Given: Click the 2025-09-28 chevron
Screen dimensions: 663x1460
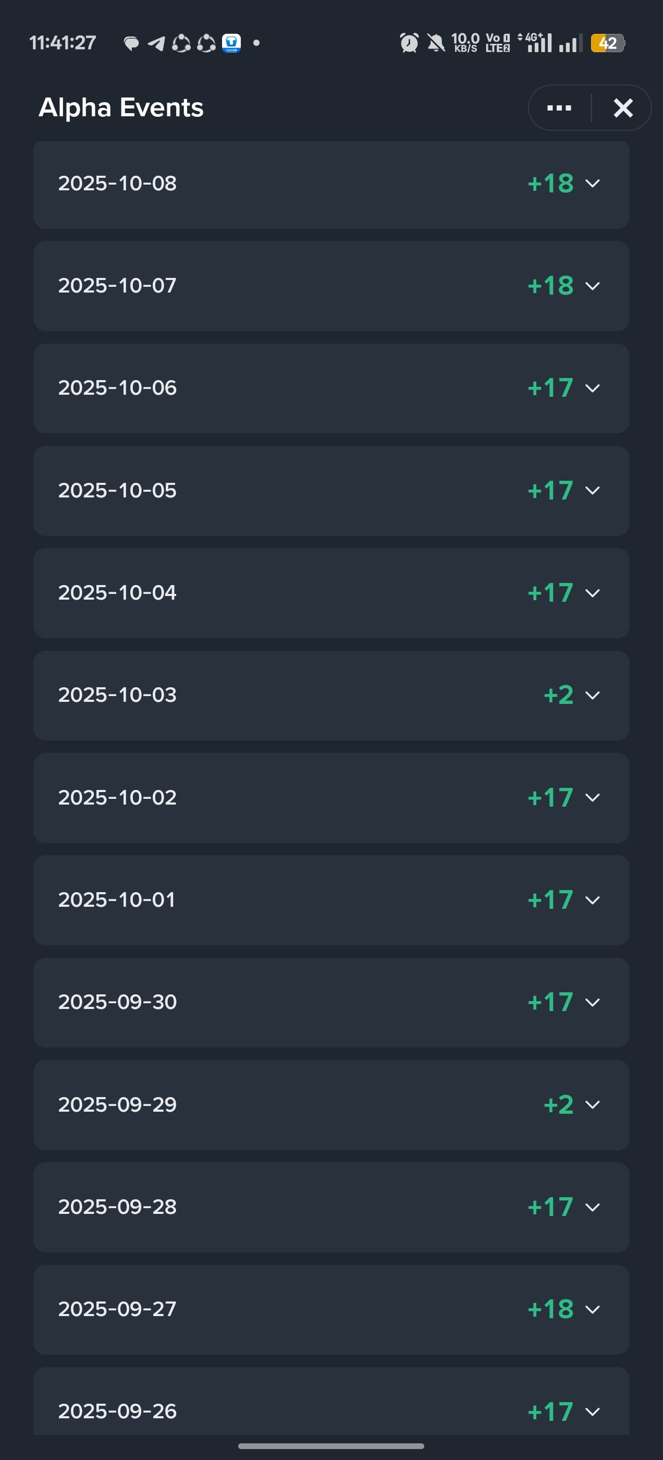Looking at the screenshot, I should point(592,1207).
